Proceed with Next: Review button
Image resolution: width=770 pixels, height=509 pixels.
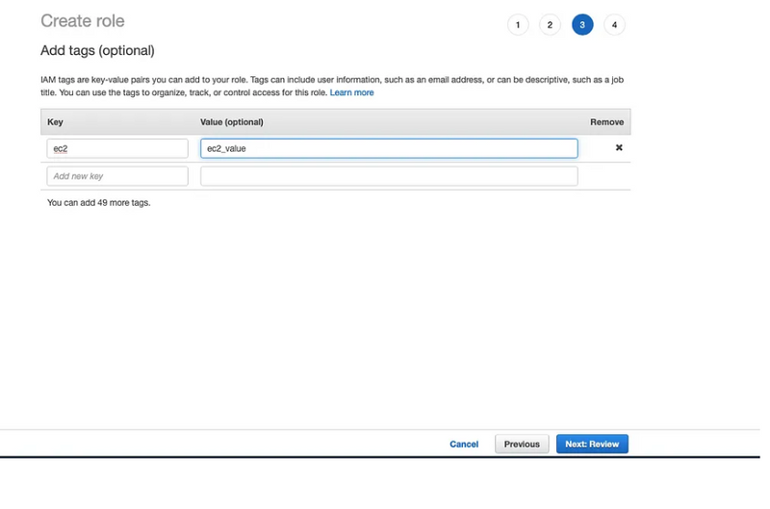(x=592, y=445)
